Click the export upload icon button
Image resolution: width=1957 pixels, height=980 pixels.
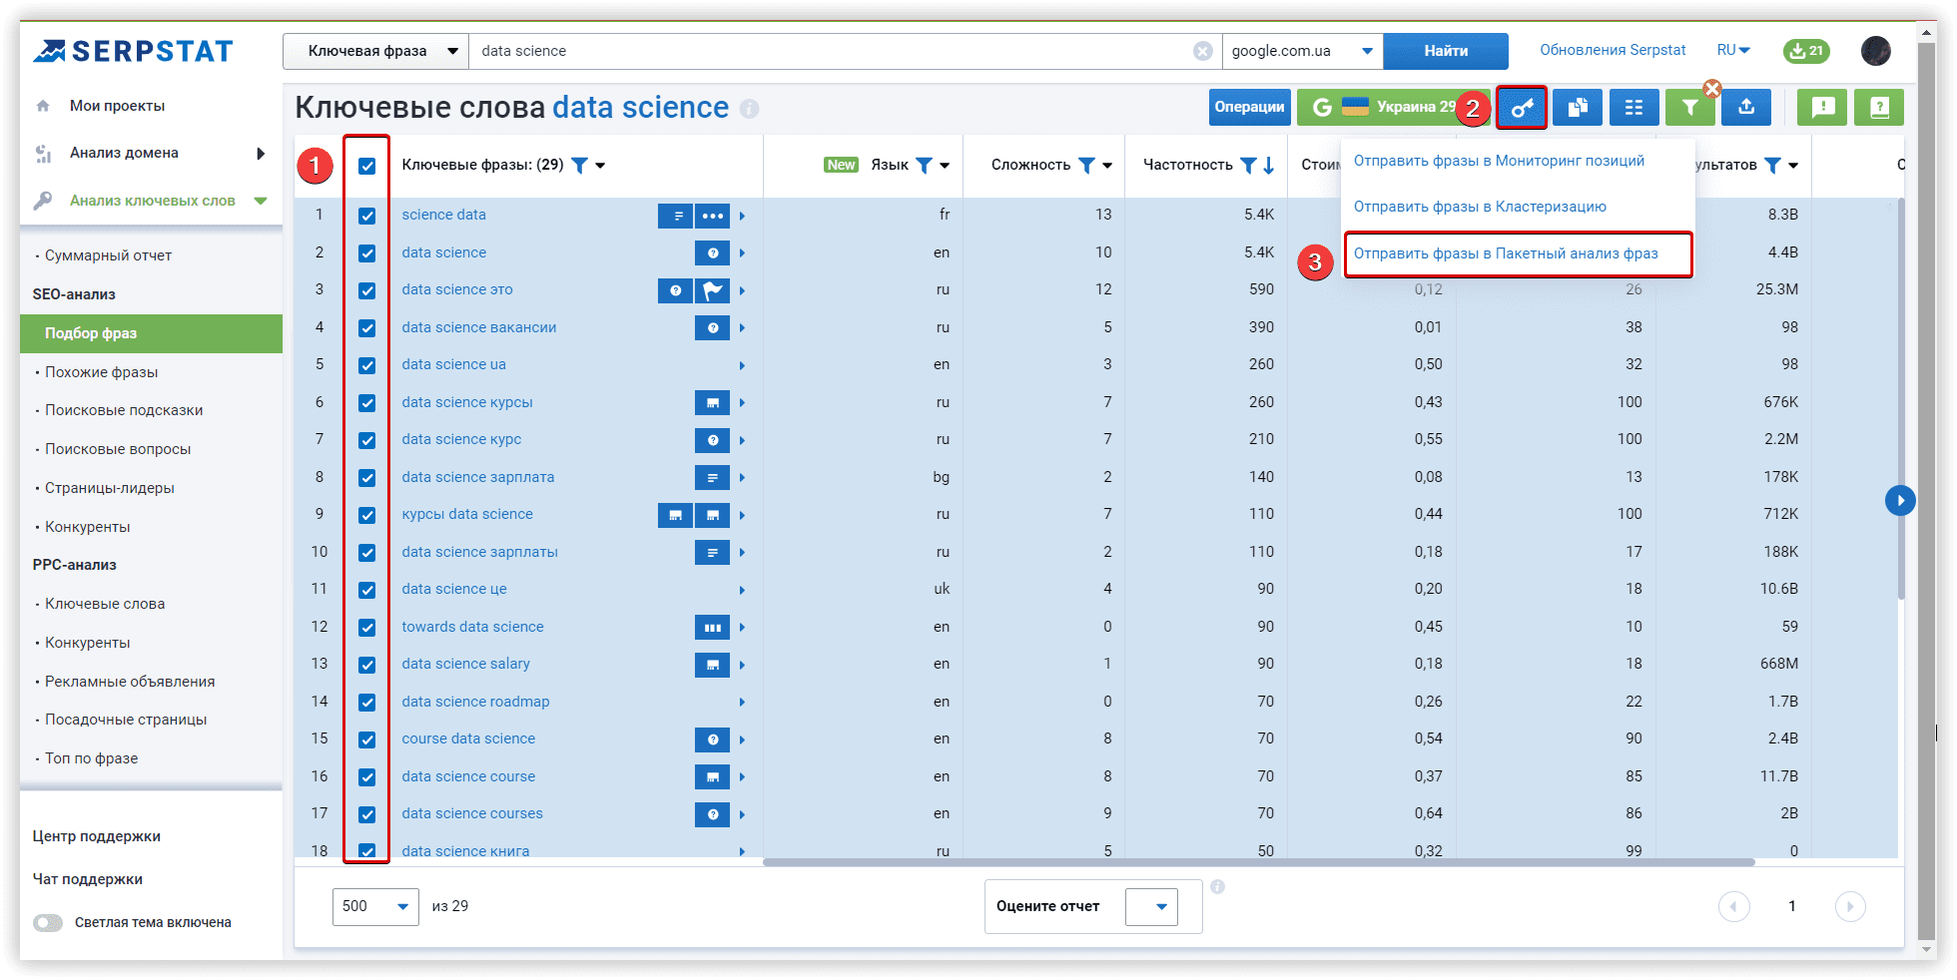(1746, 108)
